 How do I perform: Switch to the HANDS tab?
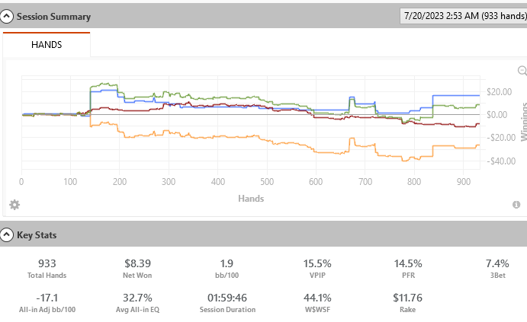coord(47,45)
